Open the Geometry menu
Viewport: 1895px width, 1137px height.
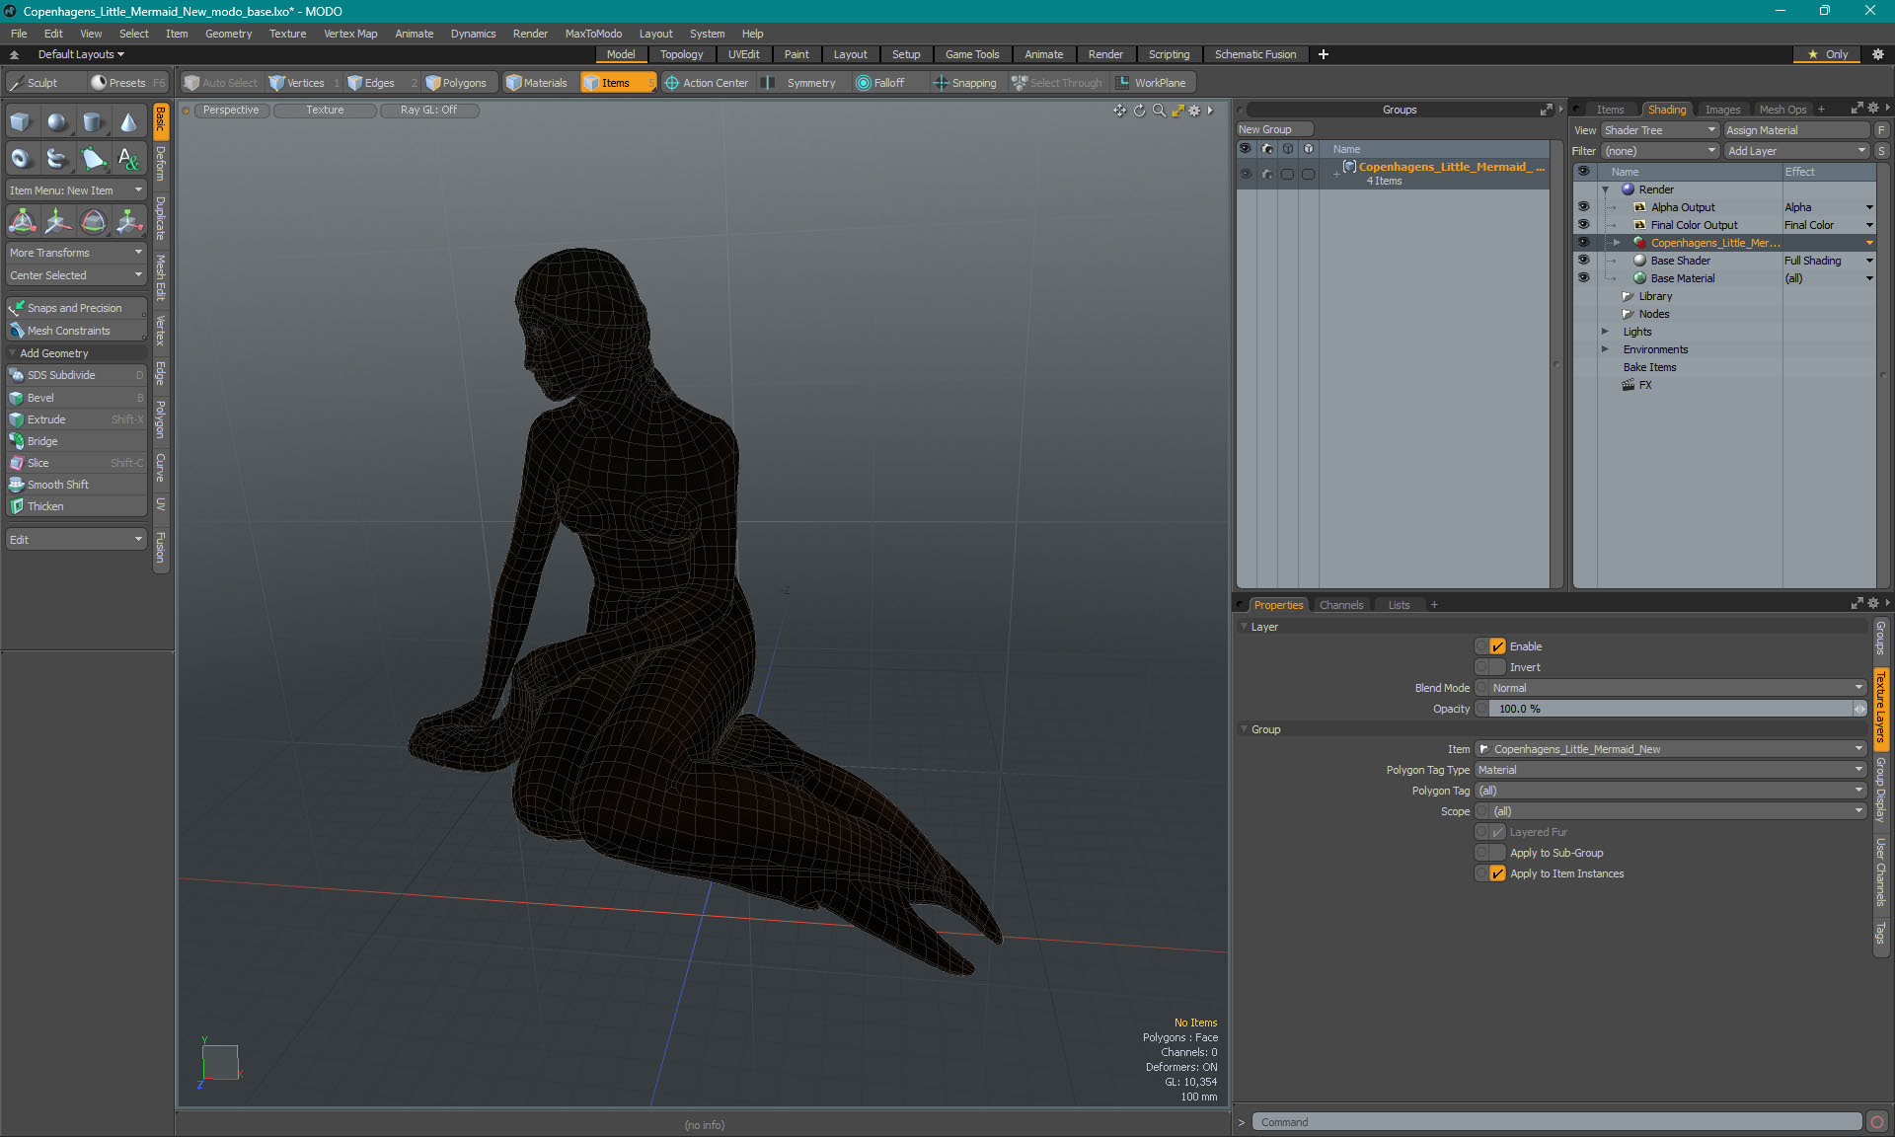(228, 34)
